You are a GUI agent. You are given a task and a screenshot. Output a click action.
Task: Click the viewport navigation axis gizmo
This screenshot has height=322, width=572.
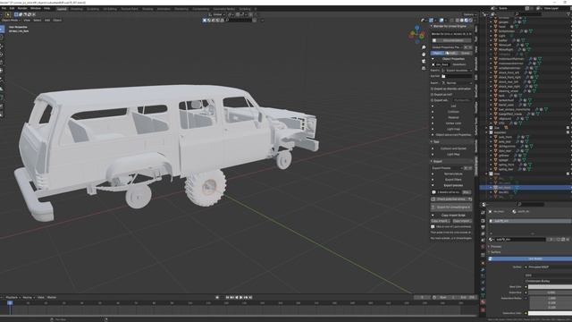[x=416, y=35]
